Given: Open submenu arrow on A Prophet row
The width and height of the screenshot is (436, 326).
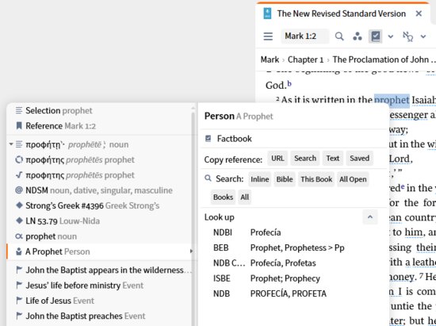Looking at the screenshot, I should coord(191,251).
